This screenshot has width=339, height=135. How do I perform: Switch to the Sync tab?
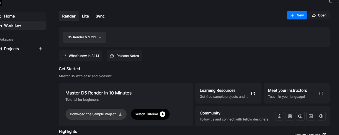click(100, 16)
